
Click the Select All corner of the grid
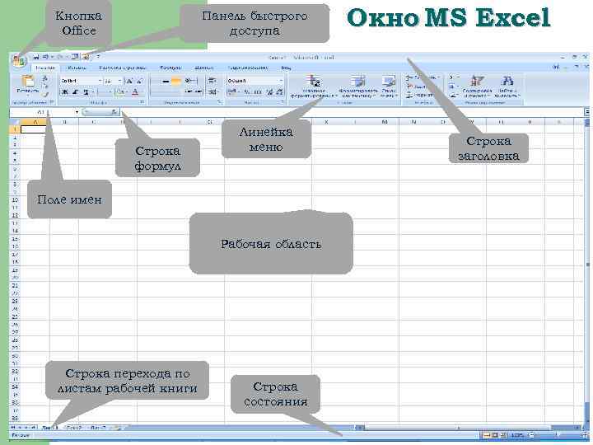tap(15, 122)
